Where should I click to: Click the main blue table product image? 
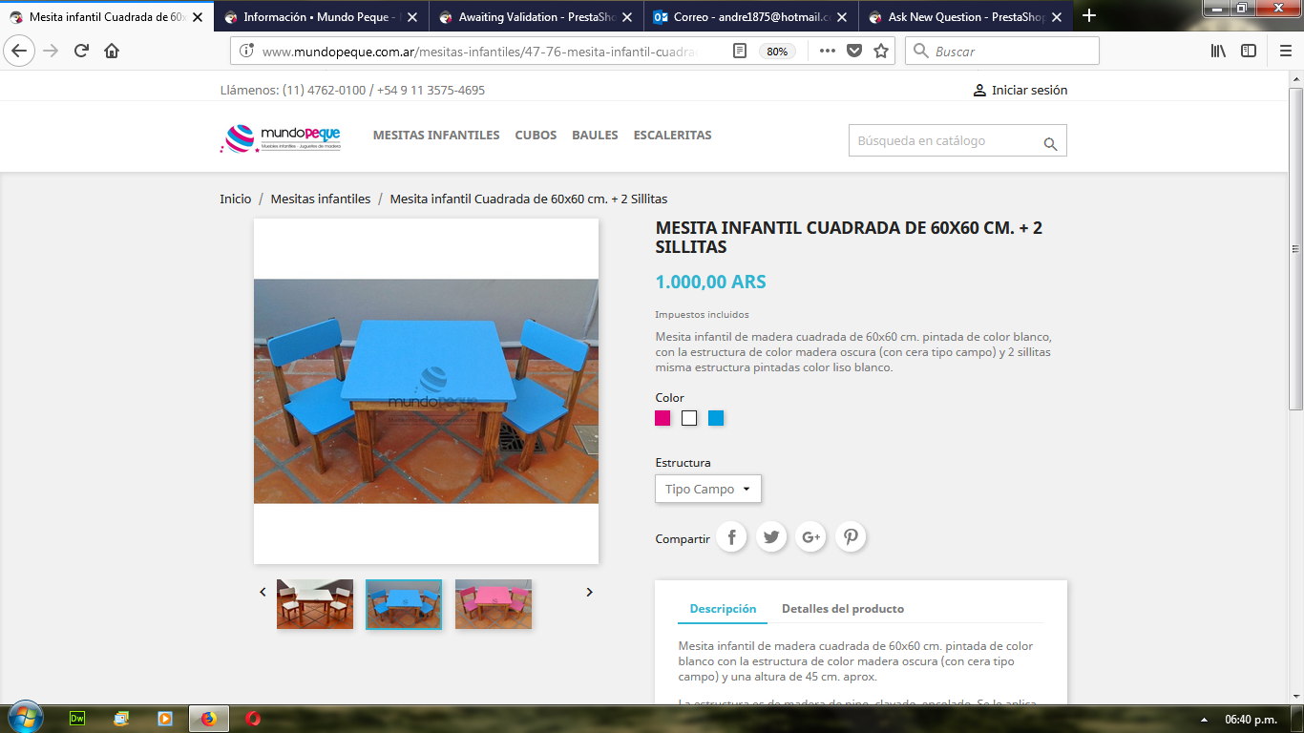[x=426, y=391]
